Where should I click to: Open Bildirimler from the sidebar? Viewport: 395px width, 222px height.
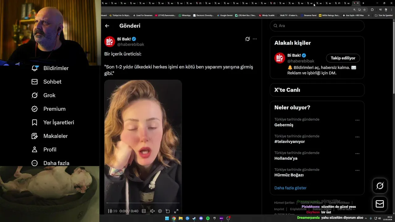coord(50,68)
